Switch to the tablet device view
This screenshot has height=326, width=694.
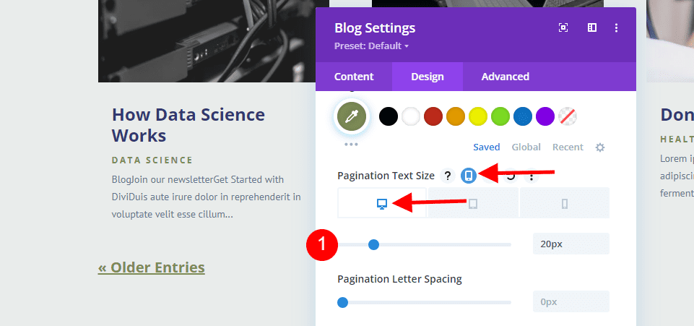click(x=473, y=203)
